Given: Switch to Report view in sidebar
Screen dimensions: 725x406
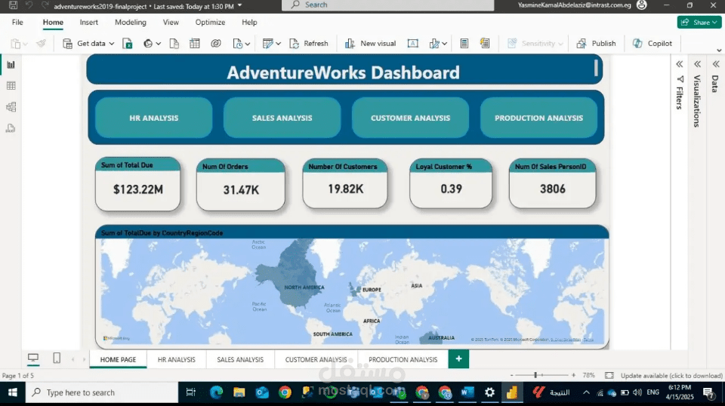Looking at the screenshot, I should (11, 65).
